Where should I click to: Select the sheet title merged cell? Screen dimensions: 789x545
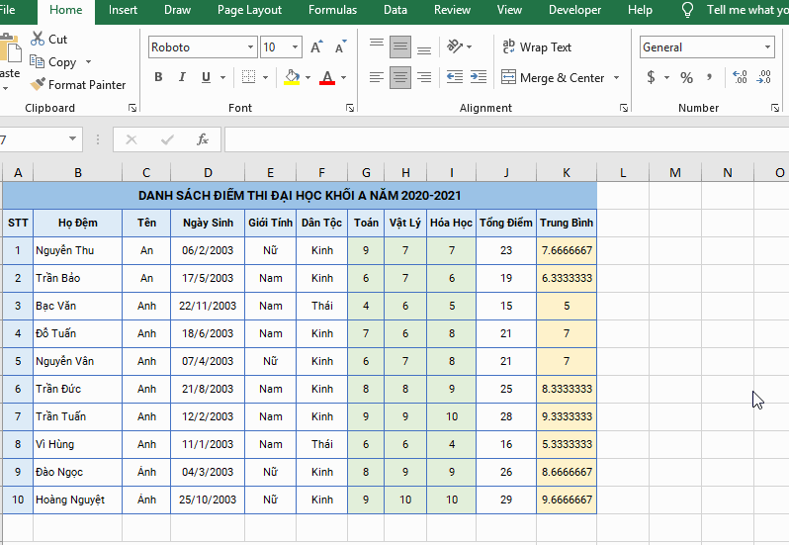(300, 195)
